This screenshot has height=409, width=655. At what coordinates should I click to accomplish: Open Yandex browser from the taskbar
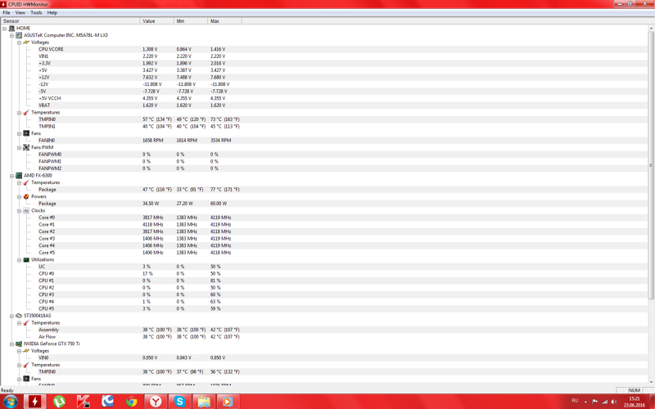(x=156, y=402)
